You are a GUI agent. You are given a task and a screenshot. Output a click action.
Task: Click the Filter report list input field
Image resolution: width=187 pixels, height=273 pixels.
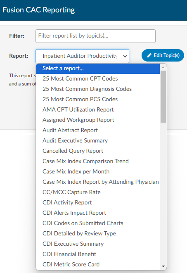click(x=95, y=36)
